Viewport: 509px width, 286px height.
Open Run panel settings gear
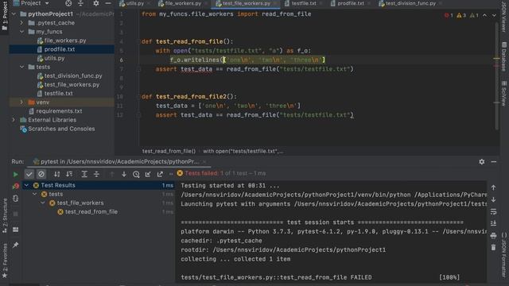tap(482, 161)
